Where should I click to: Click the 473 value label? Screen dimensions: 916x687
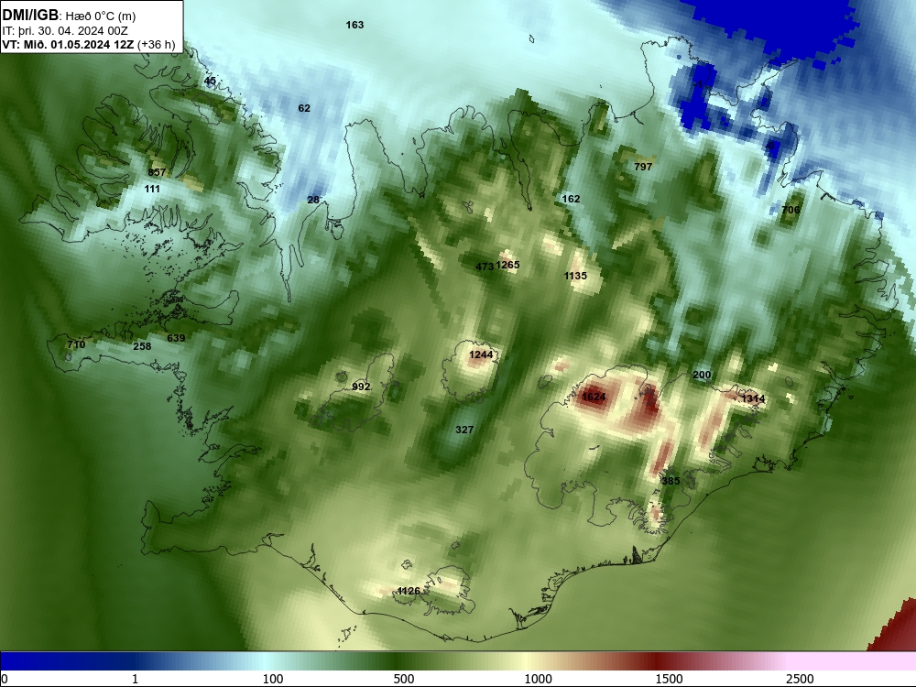coord(485,267)
